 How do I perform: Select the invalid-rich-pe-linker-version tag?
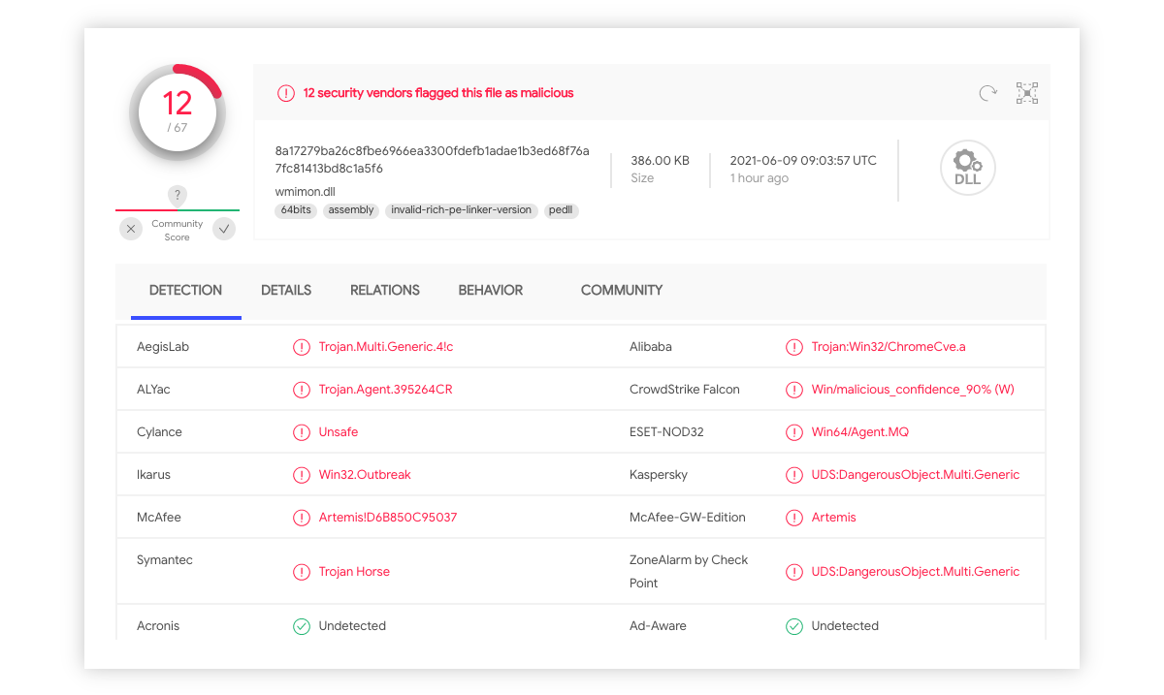point(462,210)
